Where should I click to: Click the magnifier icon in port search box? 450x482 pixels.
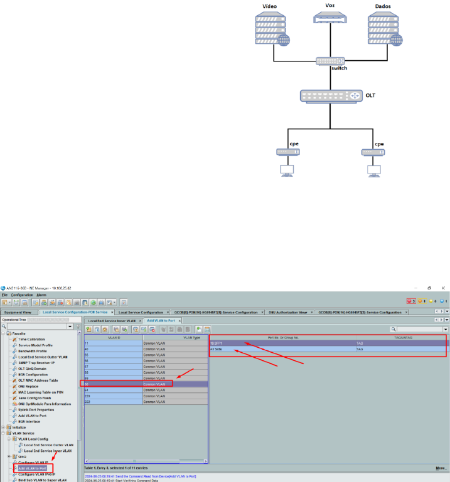tap(394, 329)
